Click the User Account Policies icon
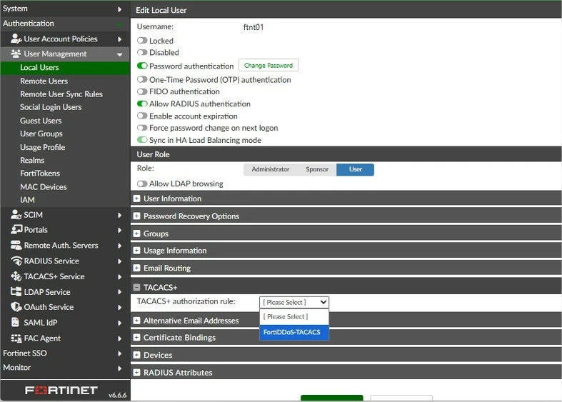 tap(16, 39)
